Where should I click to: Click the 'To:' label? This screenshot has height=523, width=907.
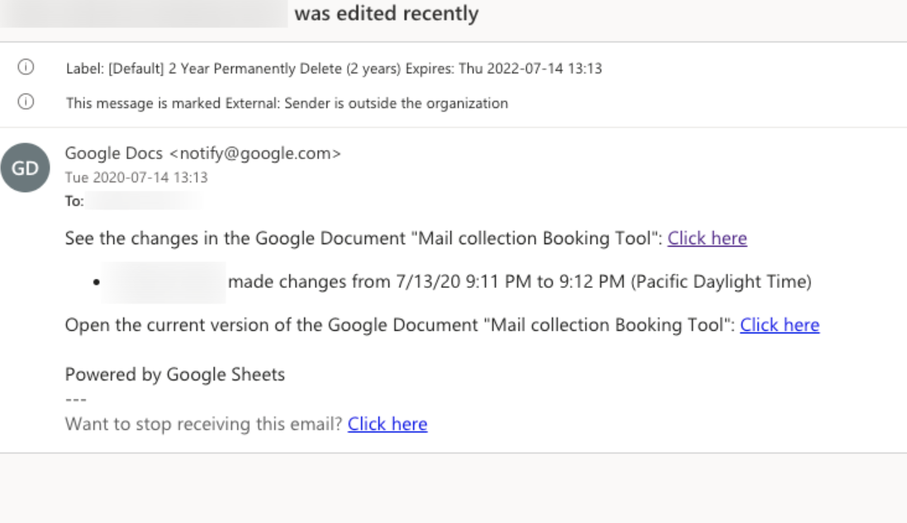[74, 200]
